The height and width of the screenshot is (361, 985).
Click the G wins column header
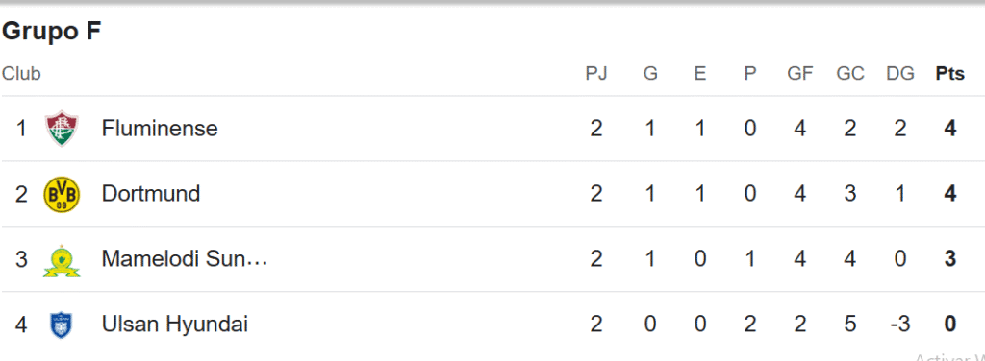pos(650,74)
